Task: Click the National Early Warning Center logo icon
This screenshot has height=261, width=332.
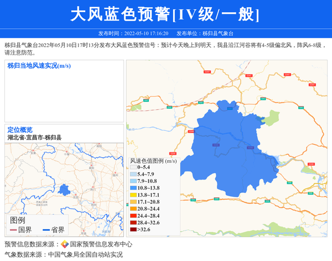Action: [x=65, y=244]
